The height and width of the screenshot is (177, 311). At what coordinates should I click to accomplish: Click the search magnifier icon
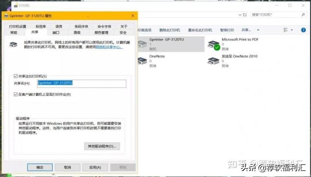pyautogui.click(x=303, y=15)
